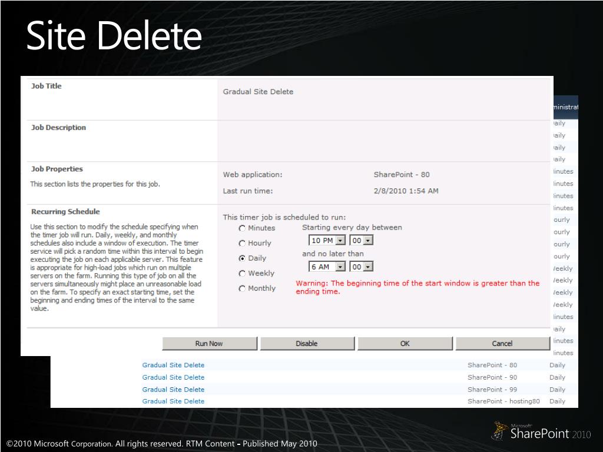
Task: Click 'SharePoint - hosting80' in the list
Action: [x=504, y=401]
